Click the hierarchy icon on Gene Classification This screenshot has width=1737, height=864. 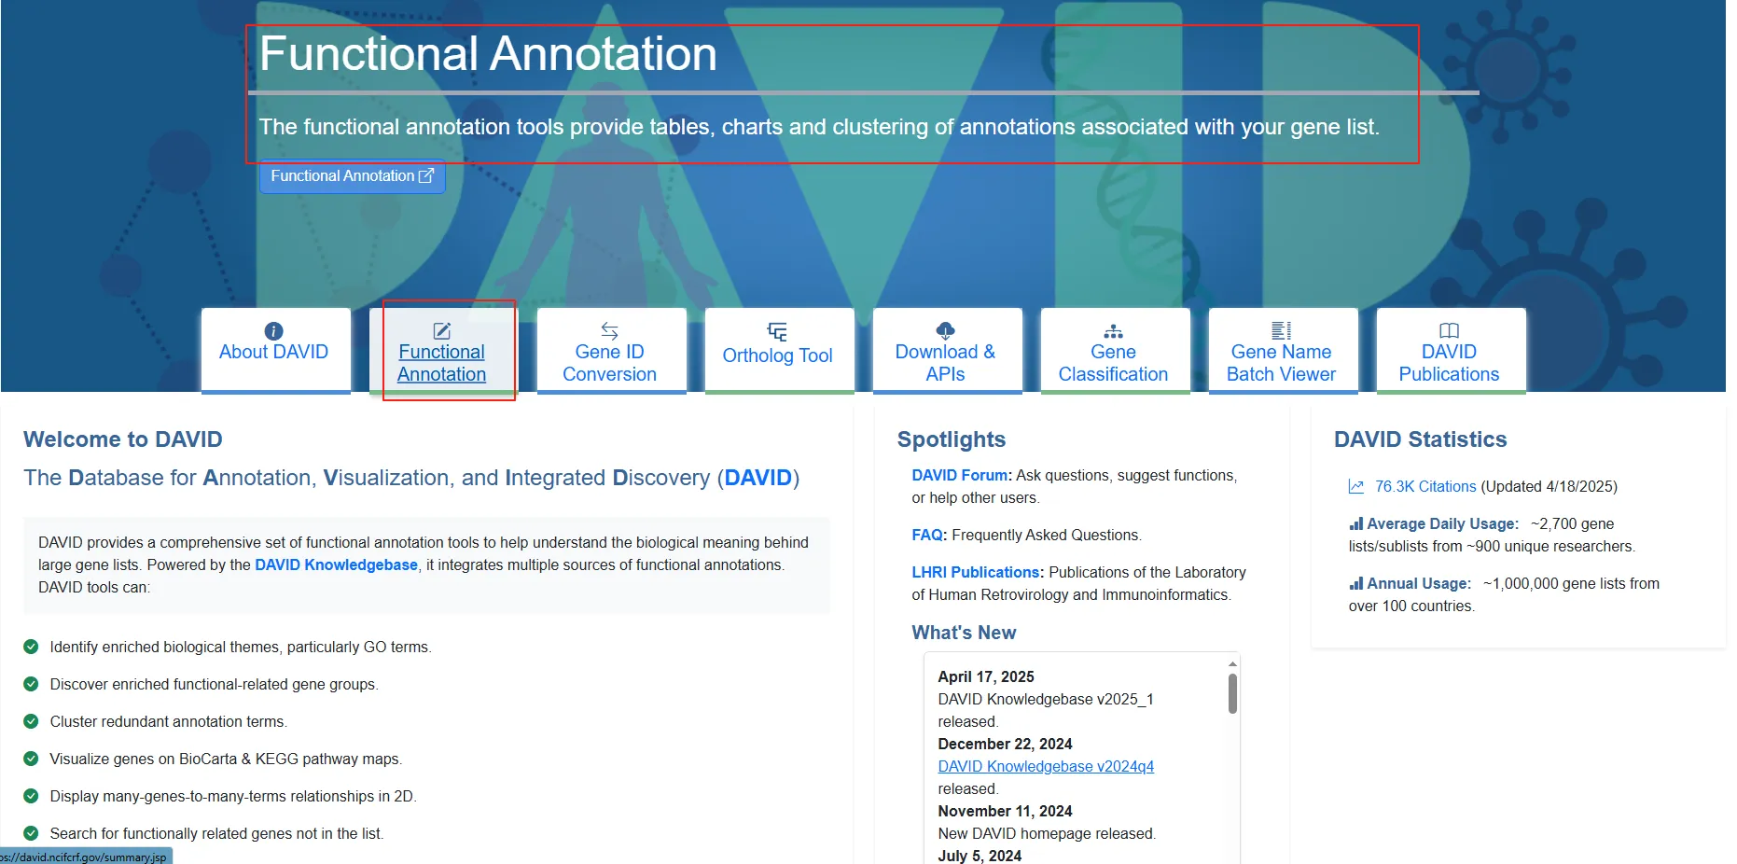pyautogui.click(x=1113, y=331)
